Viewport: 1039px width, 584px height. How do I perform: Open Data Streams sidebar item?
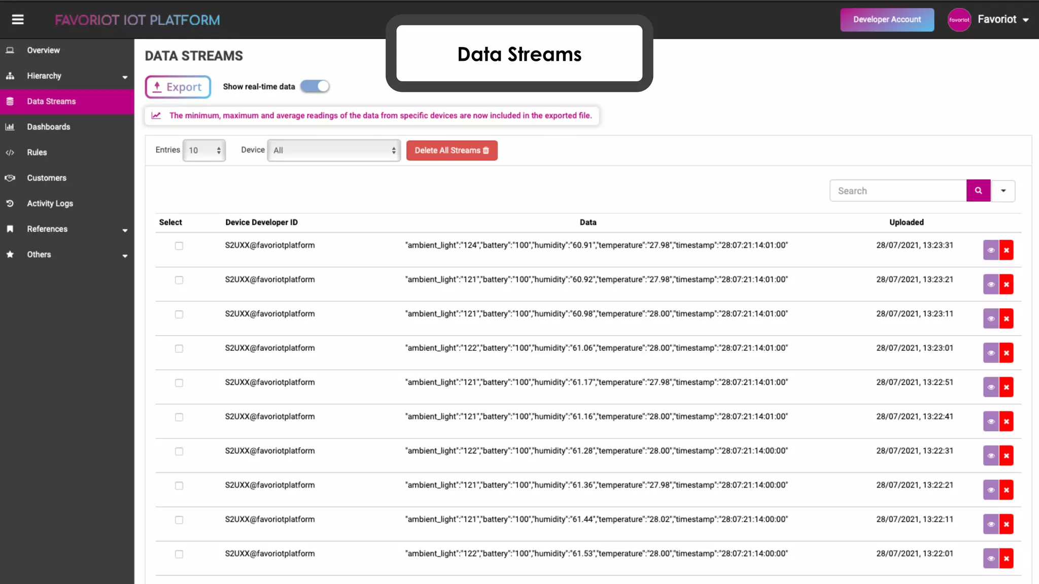[x=67, y=101]
